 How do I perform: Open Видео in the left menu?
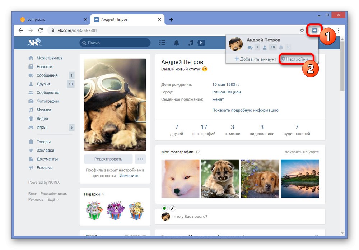click(42, 119)
